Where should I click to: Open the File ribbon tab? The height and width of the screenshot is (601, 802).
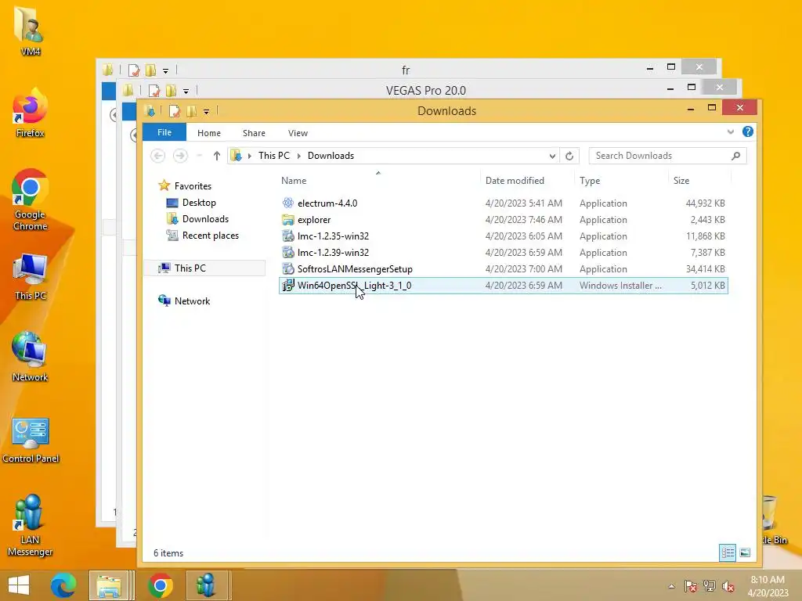pyautogui.click(x=164, y=132)
